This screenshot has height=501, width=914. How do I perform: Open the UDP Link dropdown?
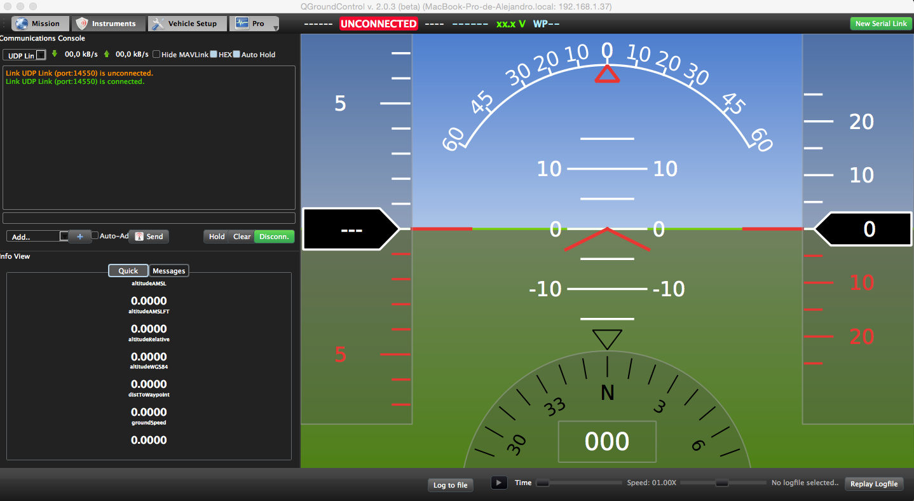tap(24, 55)
